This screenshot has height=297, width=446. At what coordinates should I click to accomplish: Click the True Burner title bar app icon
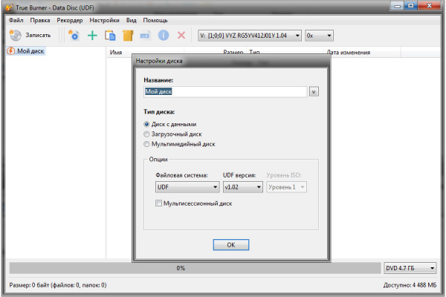tap(9, 7)
